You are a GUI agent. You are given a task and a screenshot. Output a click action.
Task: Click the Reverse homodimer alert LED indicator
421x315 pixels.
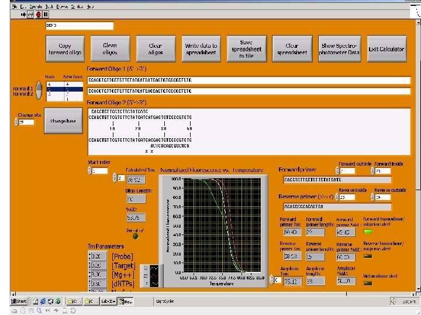pos(368,255)
